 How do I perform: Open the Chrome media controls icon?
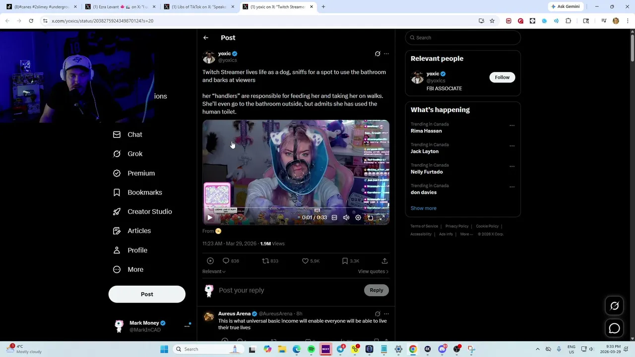click(604, 21)
